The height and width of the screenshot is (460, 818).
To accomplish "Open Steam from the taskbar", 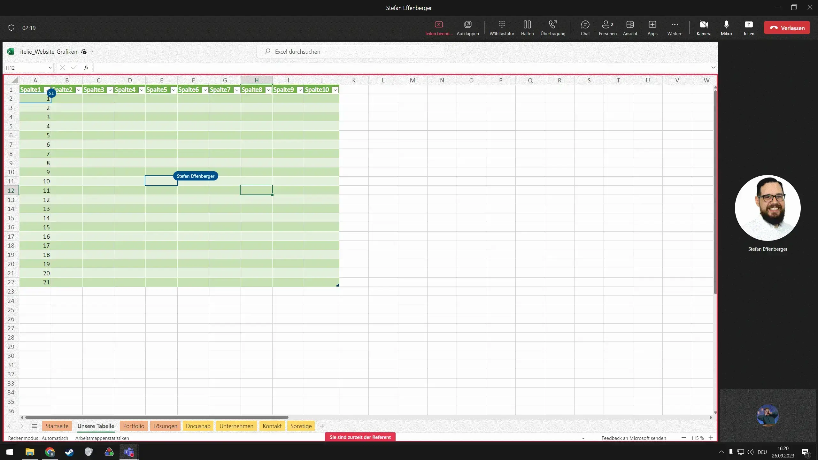I will [69, 452].
